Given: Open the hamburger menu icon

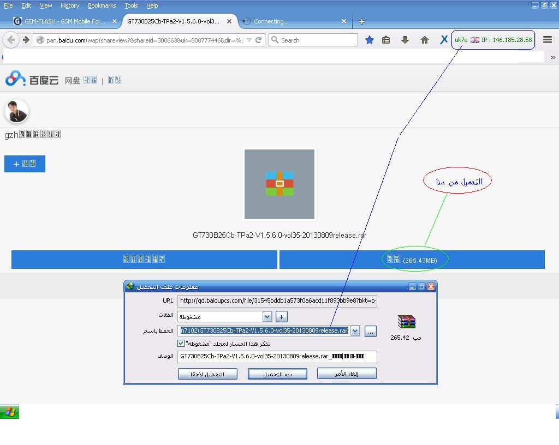Looking at the screenshot, I should click(x=548, y=39).
